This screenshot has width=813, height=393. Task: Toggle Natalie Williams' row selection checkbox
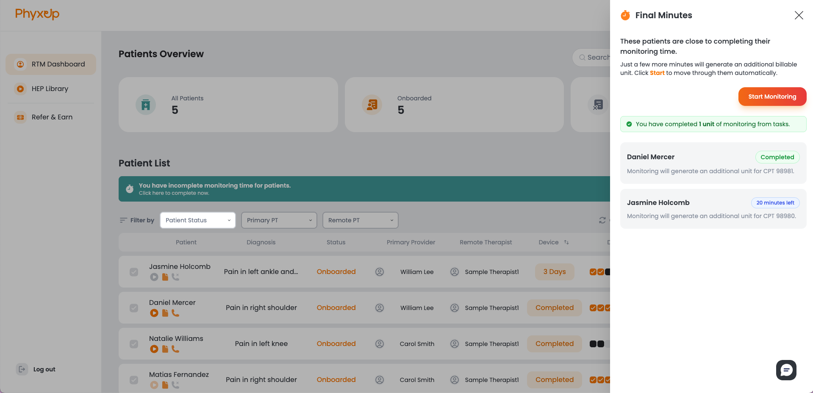(134, 344)
